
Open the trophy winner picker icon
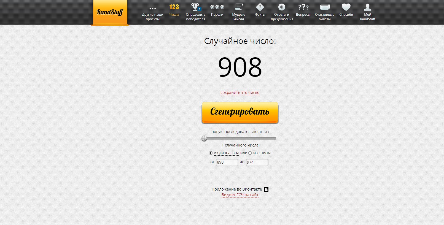(196, 7)
